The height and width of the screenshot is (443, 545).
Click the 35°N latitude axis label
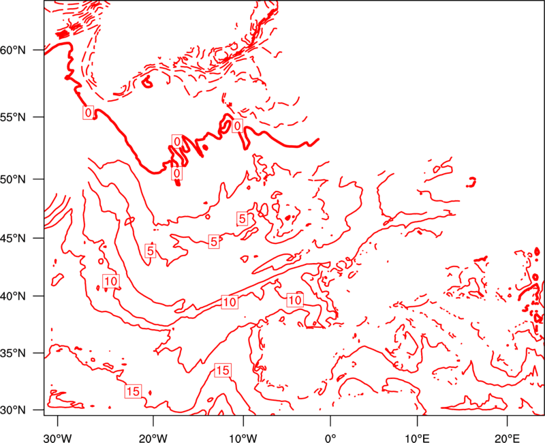pyautogui.click(x=13, y=354)
